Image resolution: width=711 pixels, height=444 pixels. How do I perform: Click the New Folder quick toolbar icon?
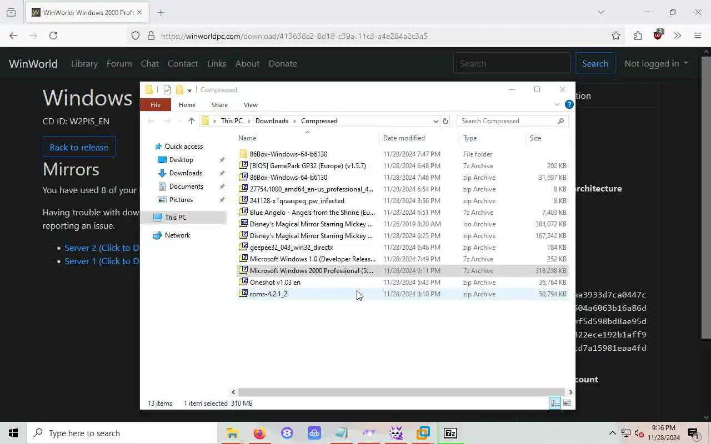179,90
